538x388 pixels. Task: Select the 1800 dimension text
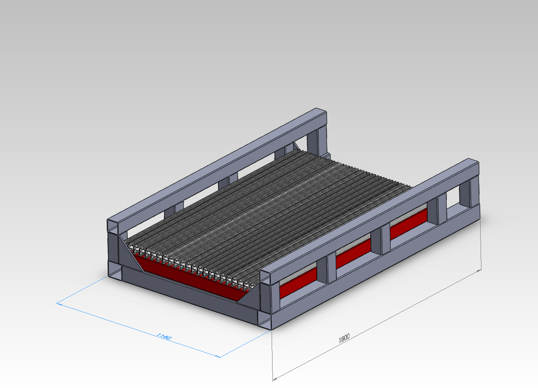(x=344, y=339)
